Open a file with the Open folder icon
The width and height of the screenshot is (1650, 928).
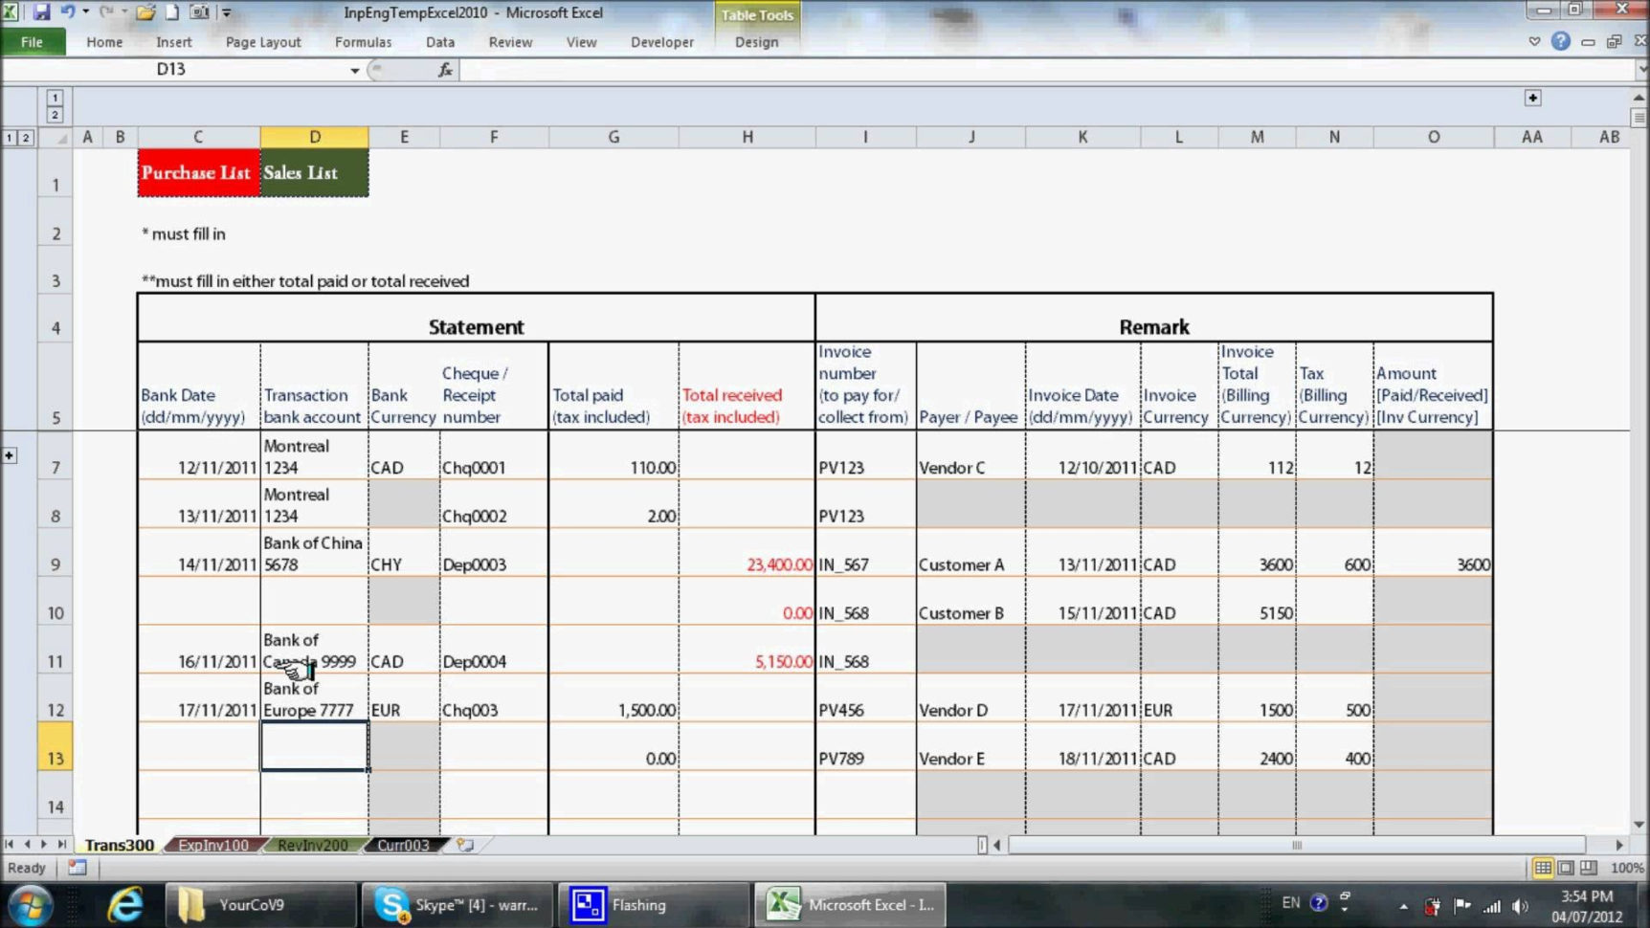point(145,11)
